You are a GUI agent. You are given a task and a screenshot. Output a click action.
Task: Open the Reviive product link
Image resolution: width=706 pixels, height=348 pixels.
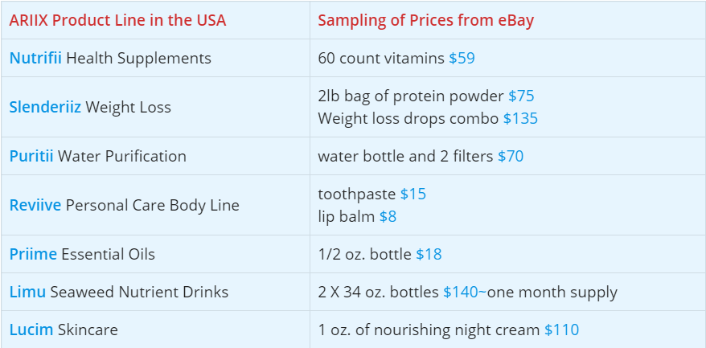point(35,205)
